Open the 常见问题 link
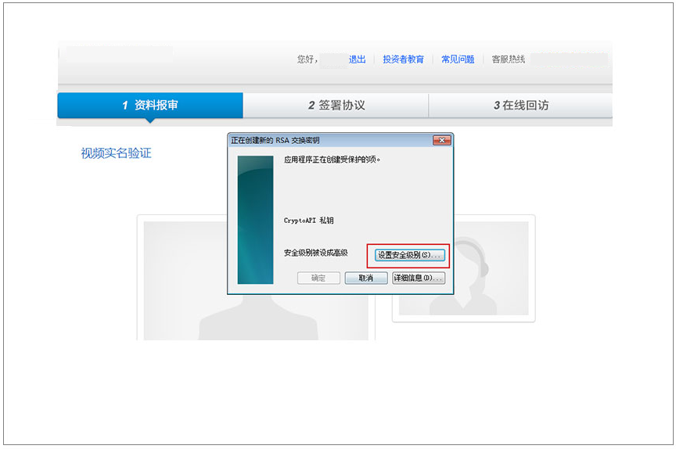This screenshot has width=676, height=449. [458, 59]
